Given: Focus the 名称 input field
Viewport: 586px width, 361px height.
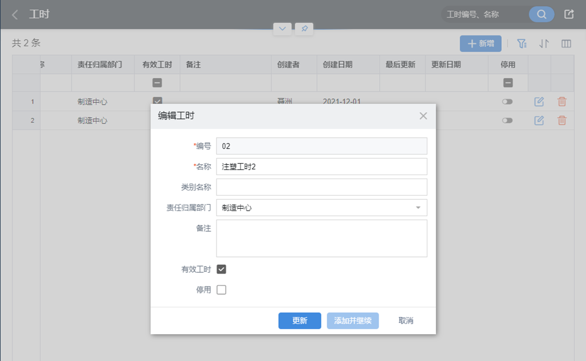Looking at the screenshot, I should pos(321,166).
